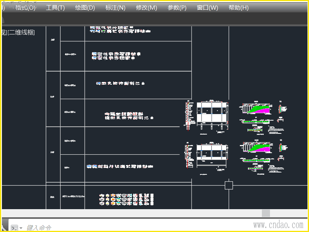The width and height of the screenshot is (309, 232).
Task: Click the horizontal scrollbar thumb
Action: point(266,213)
